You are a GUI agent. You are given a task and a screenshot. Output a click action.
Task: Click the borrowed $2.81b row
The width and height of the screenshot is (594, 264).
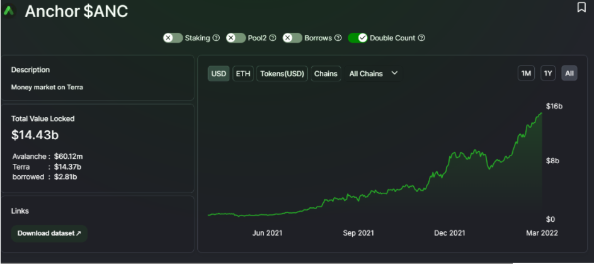[x=45, y=176]
